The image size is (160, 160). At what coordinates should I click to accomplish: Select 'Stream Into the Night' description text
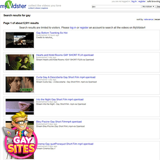[x=61, y=104]
